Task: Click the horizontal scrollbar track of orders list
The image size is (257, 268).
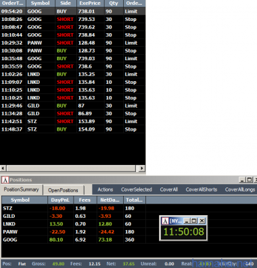Action: [71, 169]
